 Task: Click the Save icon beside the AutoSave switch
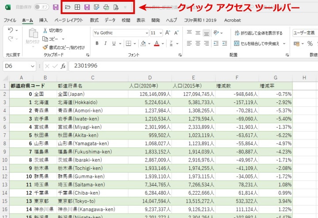tap(56, 8)
